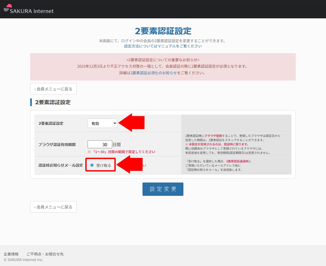Click the © SAKURA internet Inc. copyright text

23,260
